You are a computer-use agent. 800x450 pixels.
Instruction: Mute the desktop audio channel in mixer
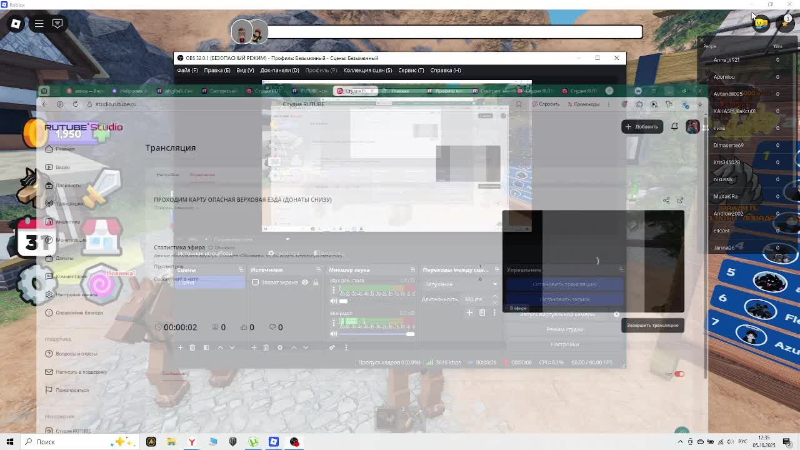[x=333, y=301]
